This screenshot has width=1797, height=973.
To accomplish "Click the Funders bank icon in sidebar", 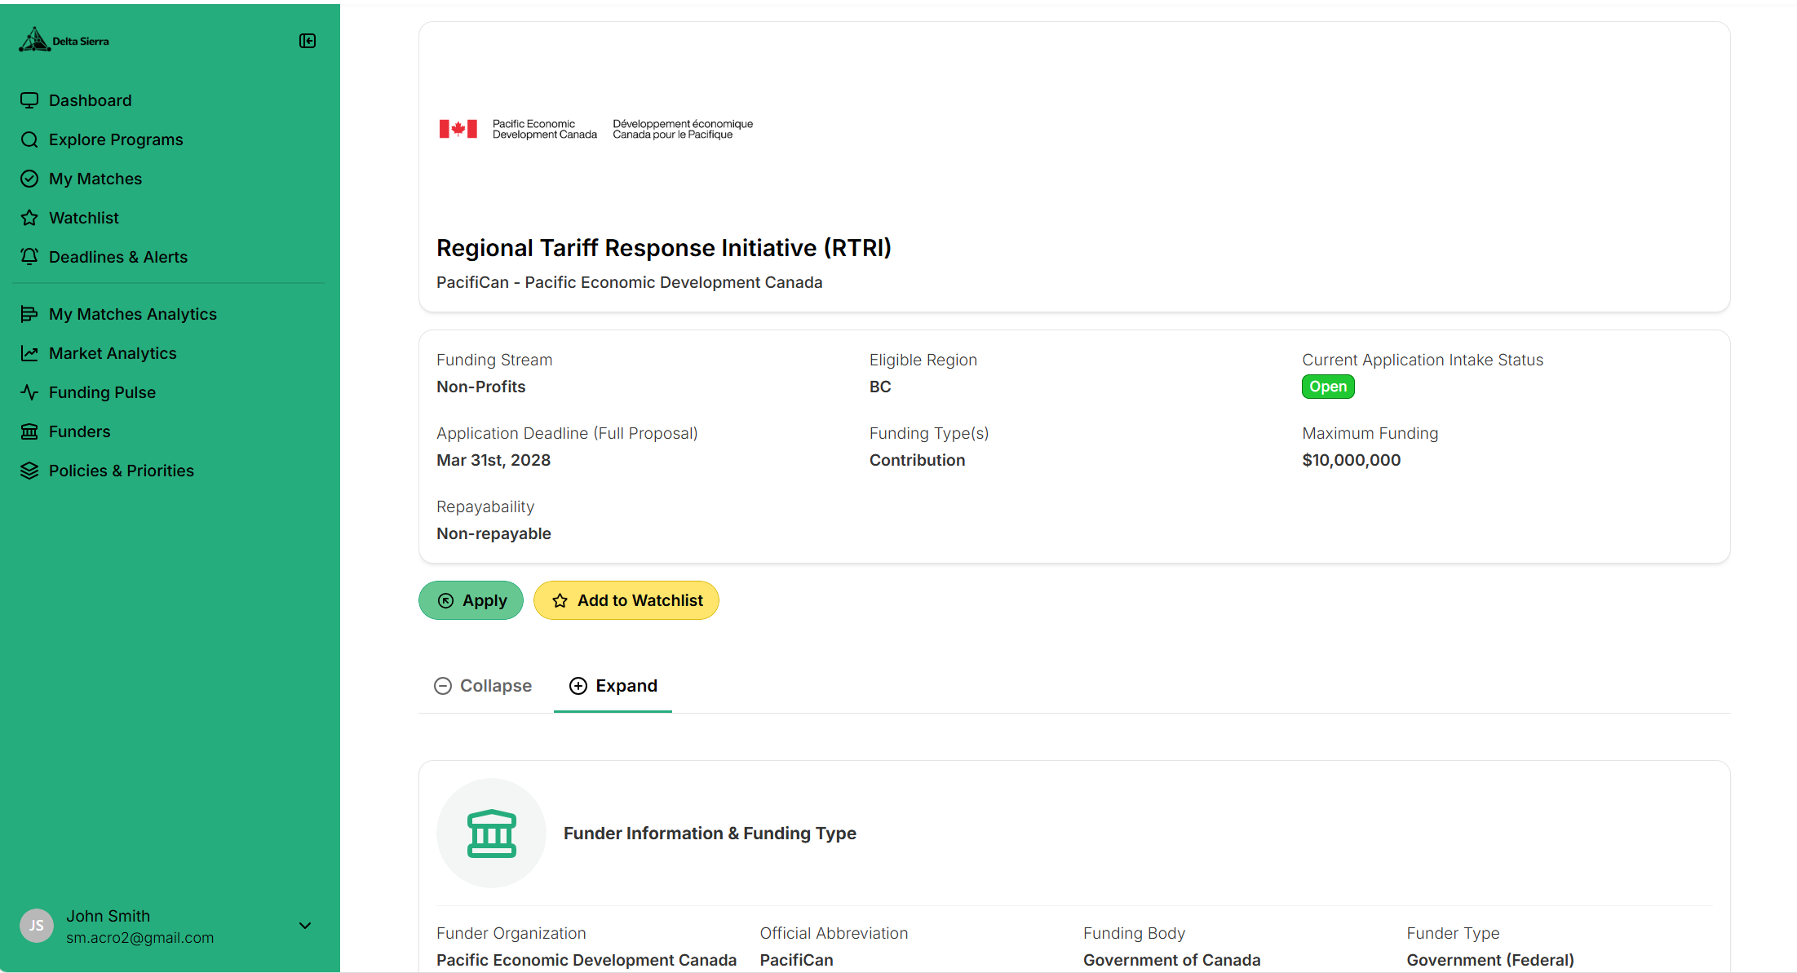I will (29, 431).
